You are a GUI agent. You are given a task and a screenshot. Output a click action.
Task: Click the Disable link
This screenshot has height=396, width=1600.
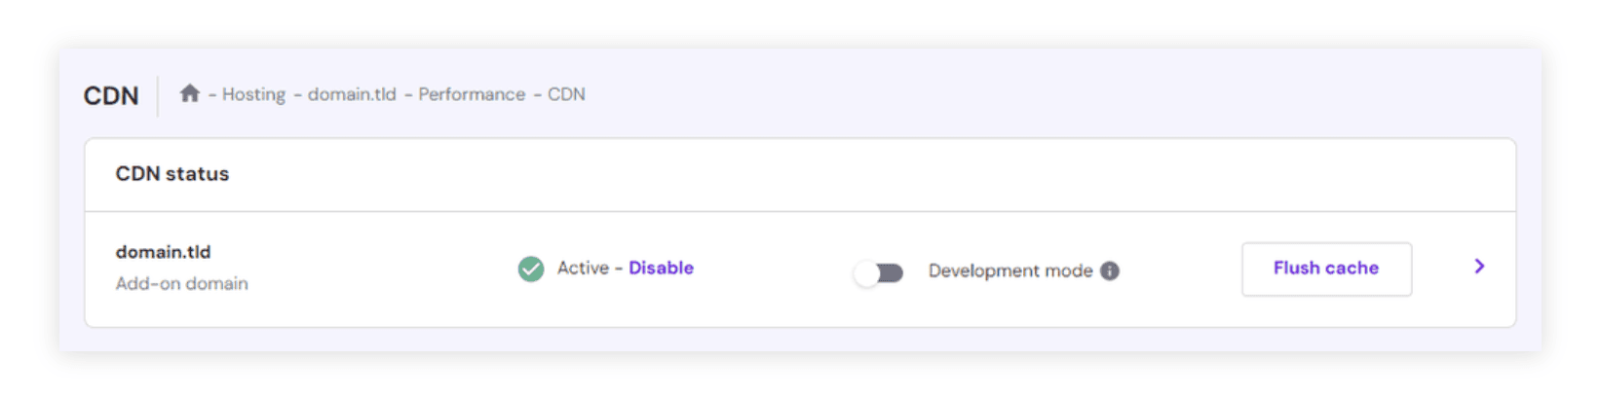(661, 268)
